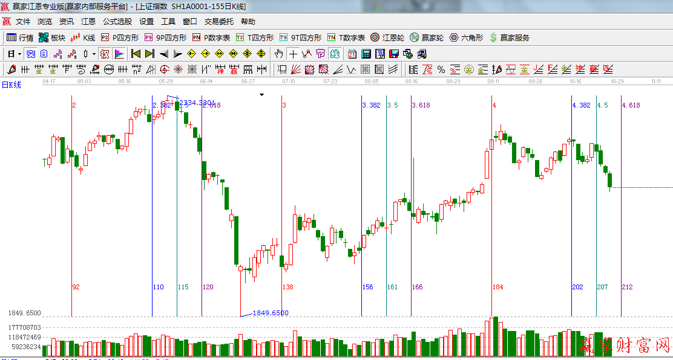Image resolution: width=673 pixels, height=360 pixels.
Task: Toggle the crosshair cursor button
Action: pos(293,54)
